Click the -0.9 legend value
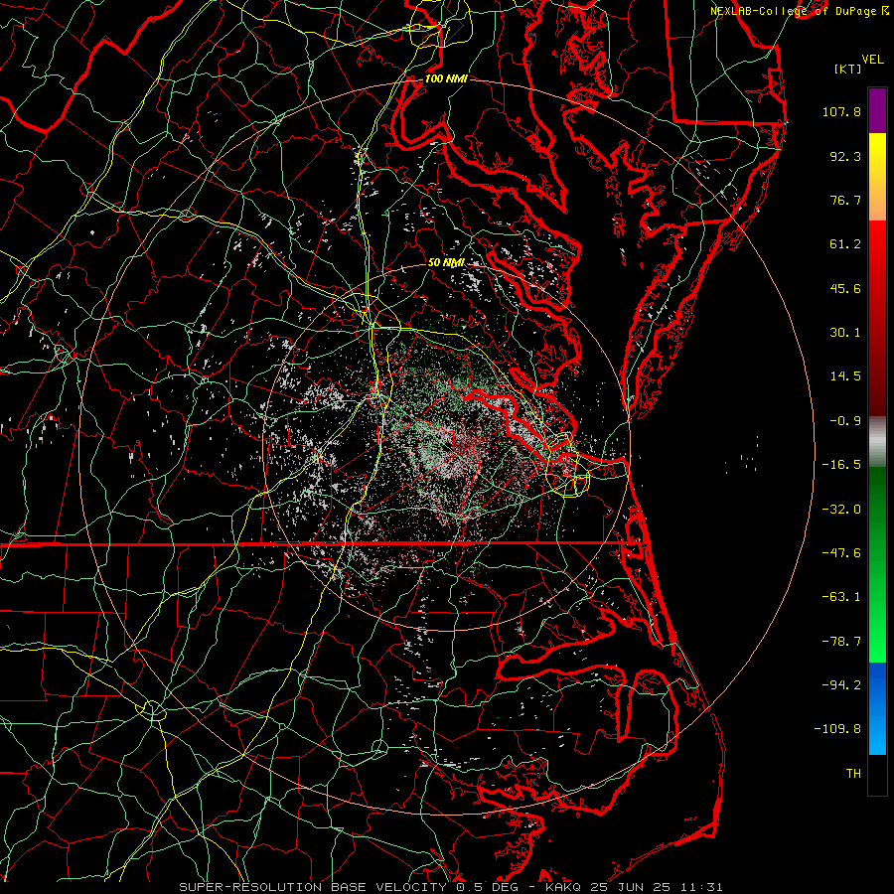The height and width of the screenshot is (894, 894). click(845, 421)
